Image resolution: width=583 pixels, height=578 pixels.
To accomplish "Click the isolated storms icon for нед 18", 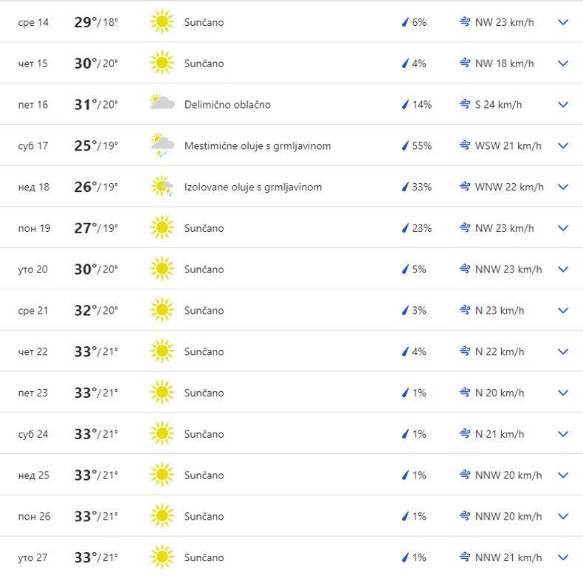I will 162,187.
